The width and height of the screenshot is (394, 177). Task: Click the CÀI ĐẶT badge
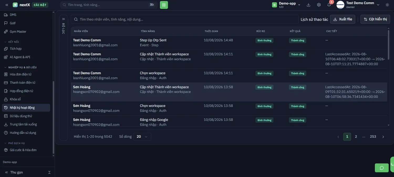(x=40, y=5)
